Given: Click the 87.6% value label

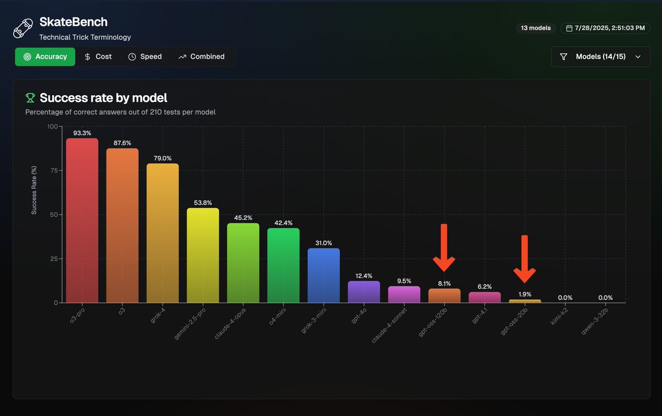Looking at the screenshot, I should (122, 143).
